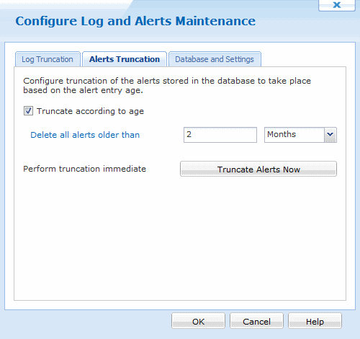Click the 'Truncate according to age' label text

point(90,111)
